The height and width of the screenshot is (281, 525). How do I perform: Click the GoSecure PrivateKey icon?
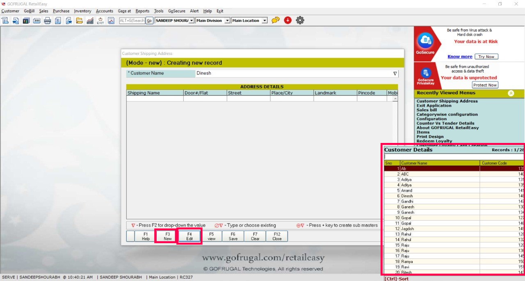[425, 73]
